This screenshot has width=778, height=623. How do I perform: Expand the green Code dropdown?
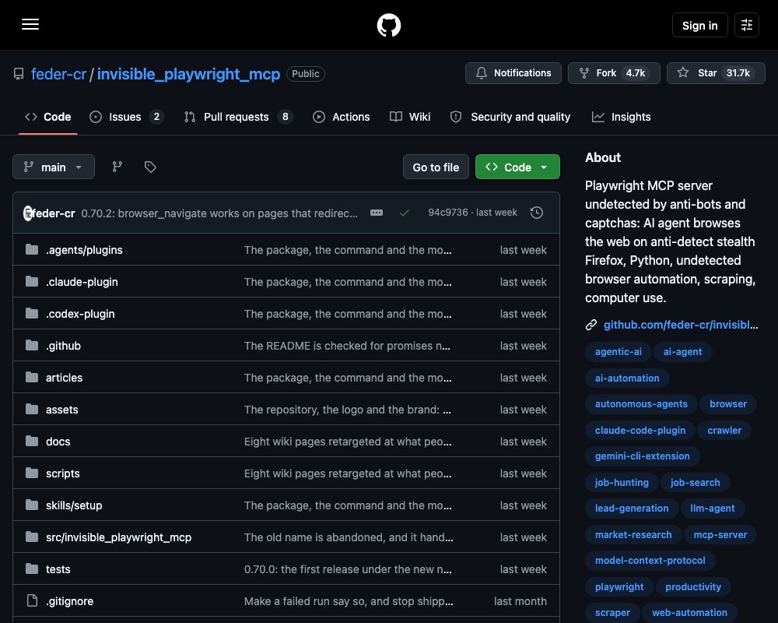point(517,167)
